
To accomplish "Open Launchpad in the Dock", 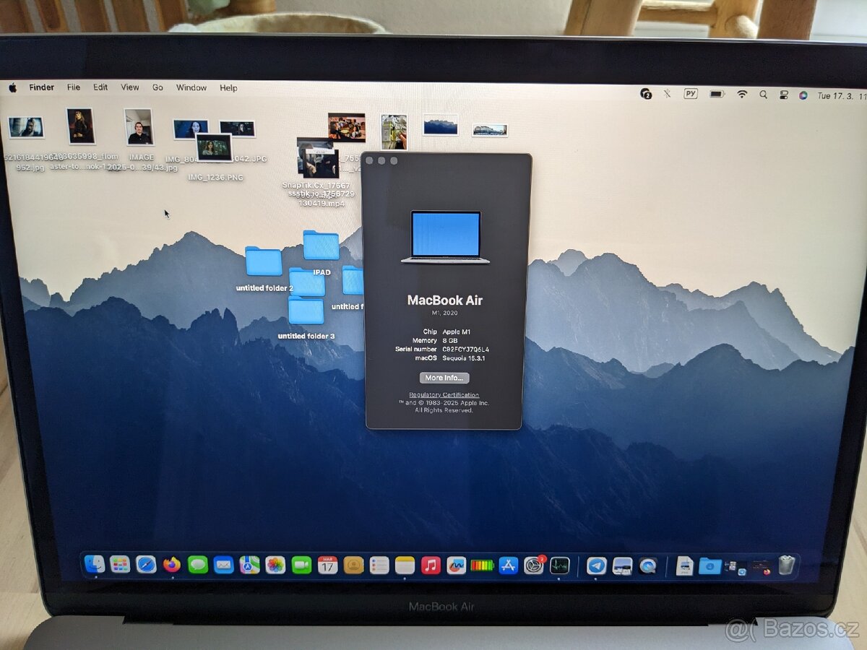I will (120, 564).
